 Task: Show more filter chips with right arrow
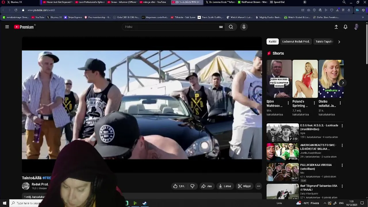pyautogui.click(x=339, y=42)
